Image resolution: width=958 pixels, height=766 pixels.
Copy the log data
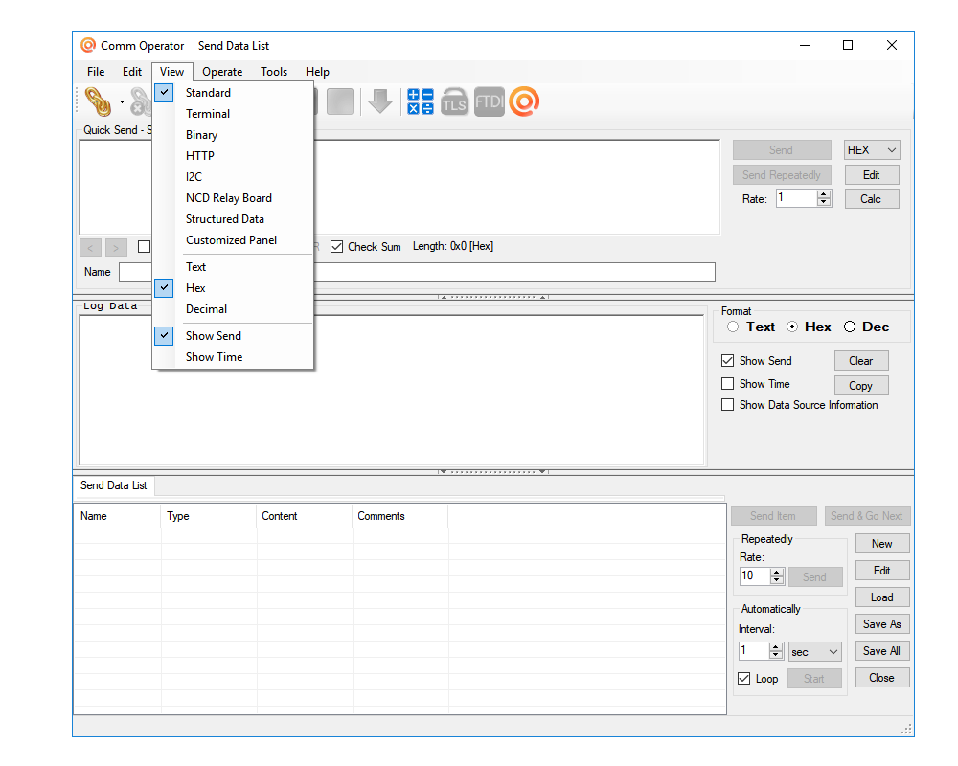click(x=861, y=386)
